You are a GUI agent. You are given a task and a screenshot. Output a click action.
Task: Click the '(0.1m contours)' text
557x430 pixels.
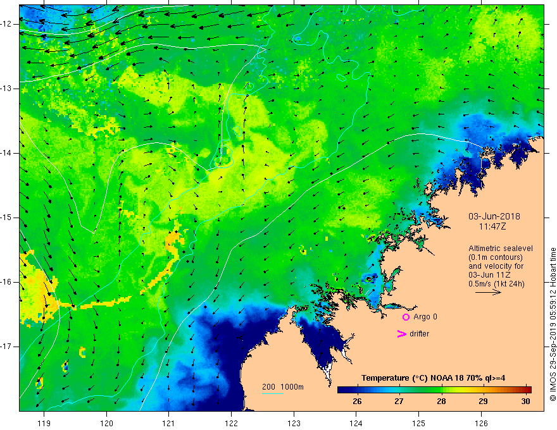click(x=496, y=257)
